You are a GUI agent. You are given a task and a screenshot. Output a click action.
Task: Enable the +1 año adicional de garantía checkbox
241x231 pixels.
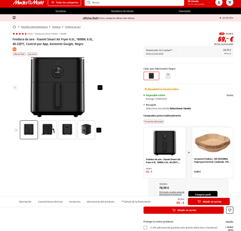coord(145,227)
